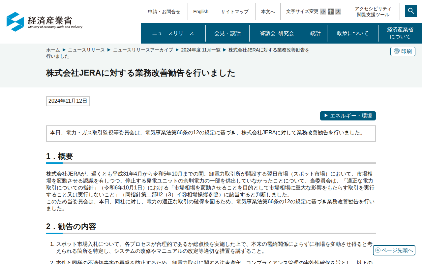Image resolution: width=422 pixels, height=264 pixels.
Task: Go to ニュースリリースアーカイブ breadcrumb
Action: (143, 50)
